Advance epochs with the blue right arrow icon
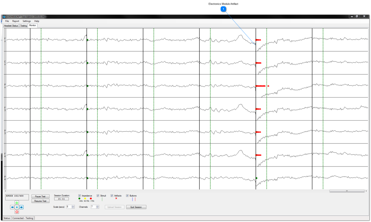371x222 pixels. pyautogui.click(x=21, y=207)
